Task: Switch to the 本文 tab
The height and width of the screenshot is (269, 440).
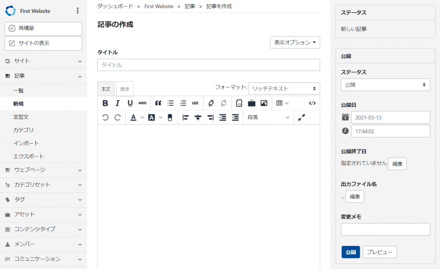Action: 106,89
